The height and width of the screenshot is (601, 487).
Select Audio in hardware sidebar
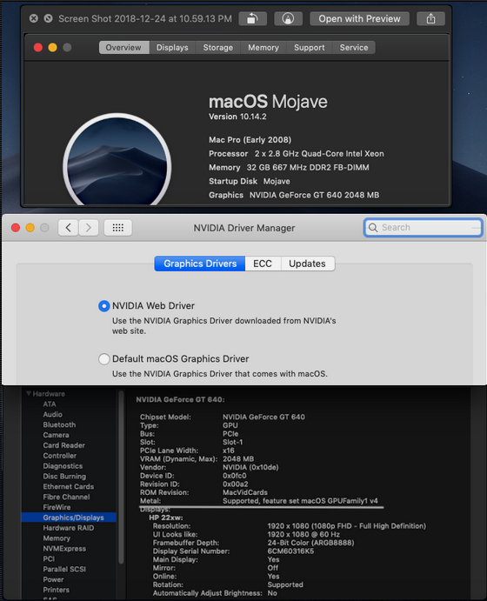pos(52,414)
